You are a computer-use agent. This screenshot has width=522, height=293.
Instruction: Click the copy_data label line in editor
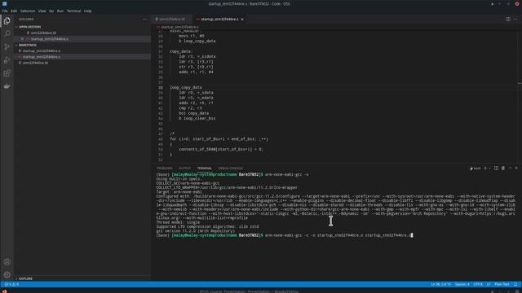181,51
